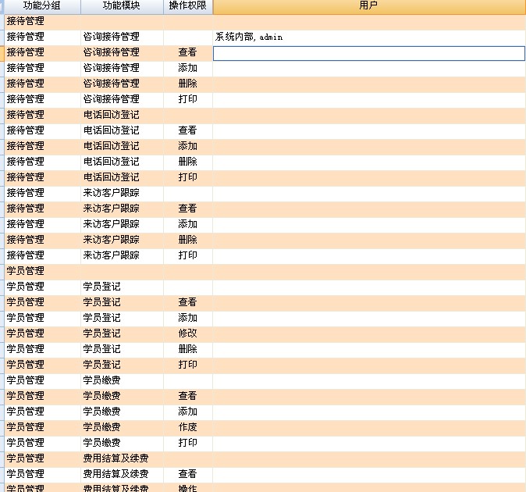Select 添加 permission of 电话回访登记

(x=188, y=146)
